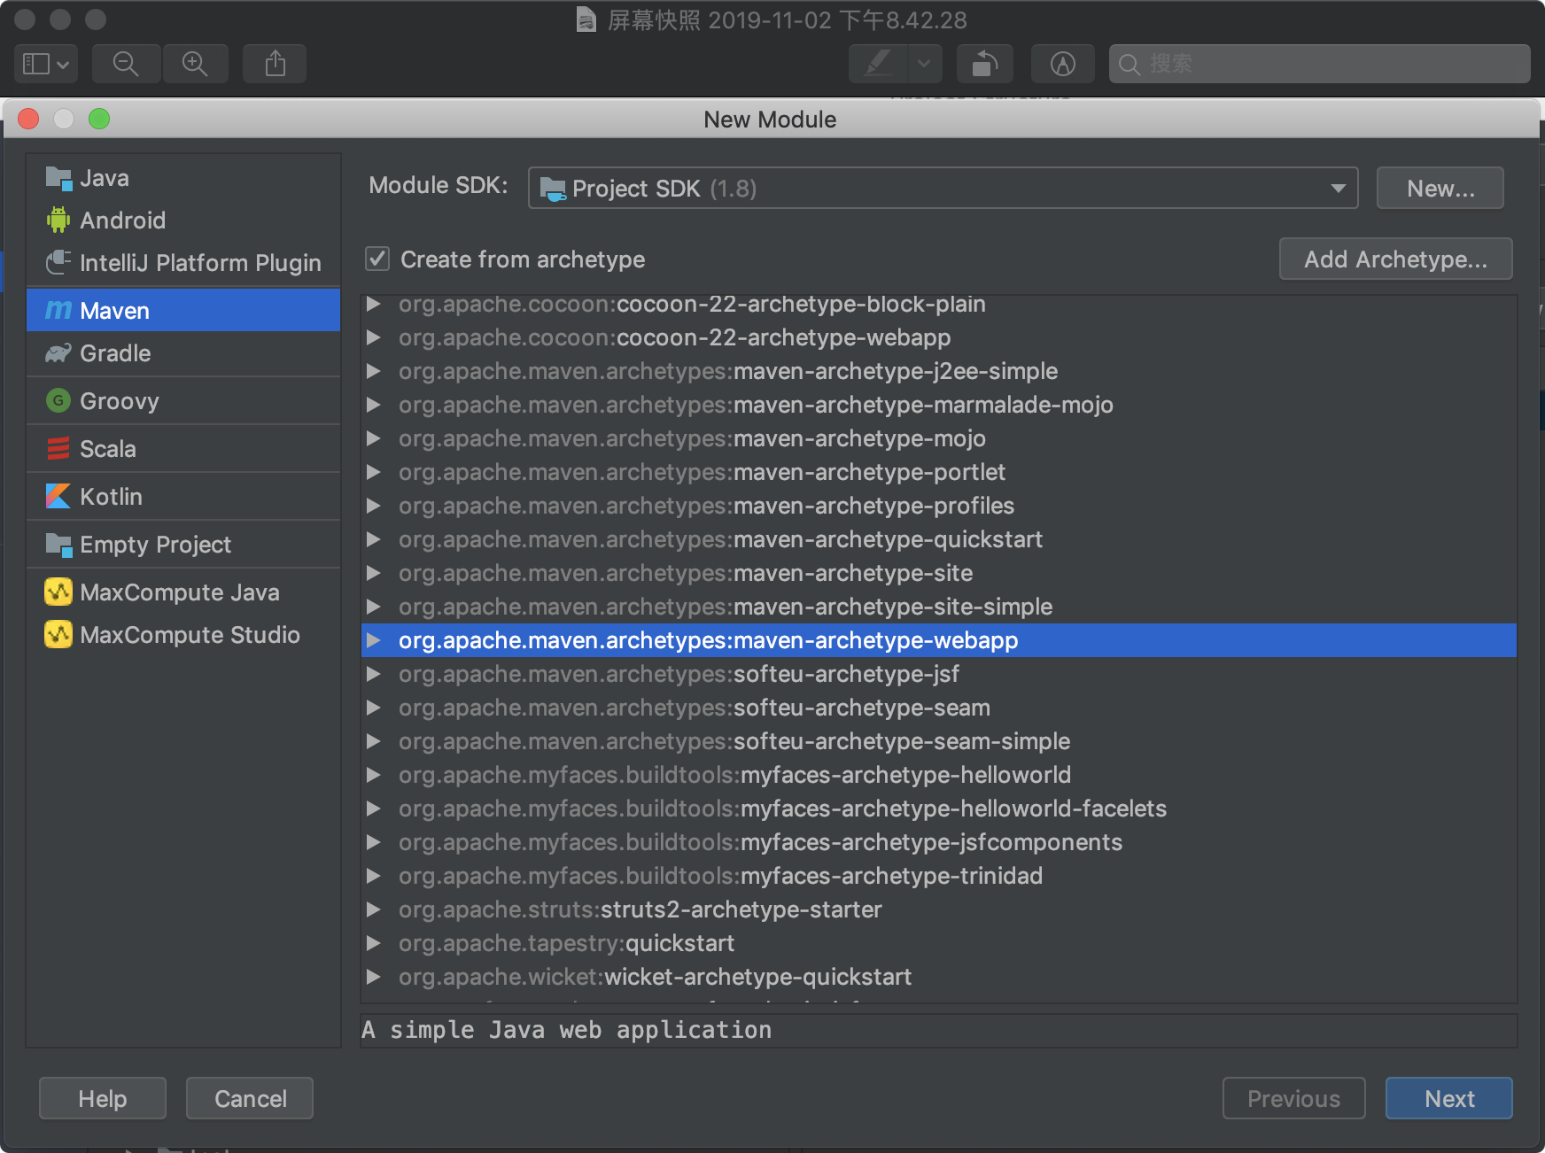Open Preview sidebar view menu

(x=46, y=64)
